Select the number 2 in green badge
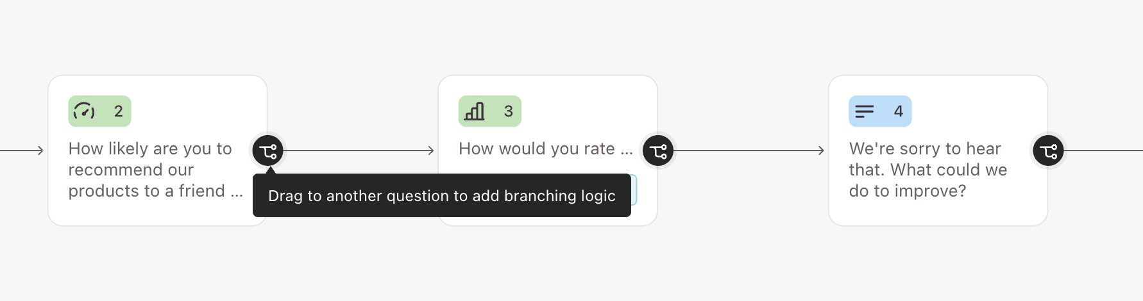This screenshot has height=301, width=1143. coord(119,111)
